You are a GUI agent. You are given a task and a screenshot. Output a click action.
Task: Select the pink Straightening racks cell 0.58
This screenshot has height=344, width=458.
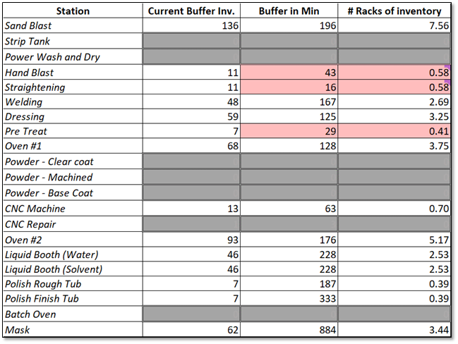coord(394,87)
